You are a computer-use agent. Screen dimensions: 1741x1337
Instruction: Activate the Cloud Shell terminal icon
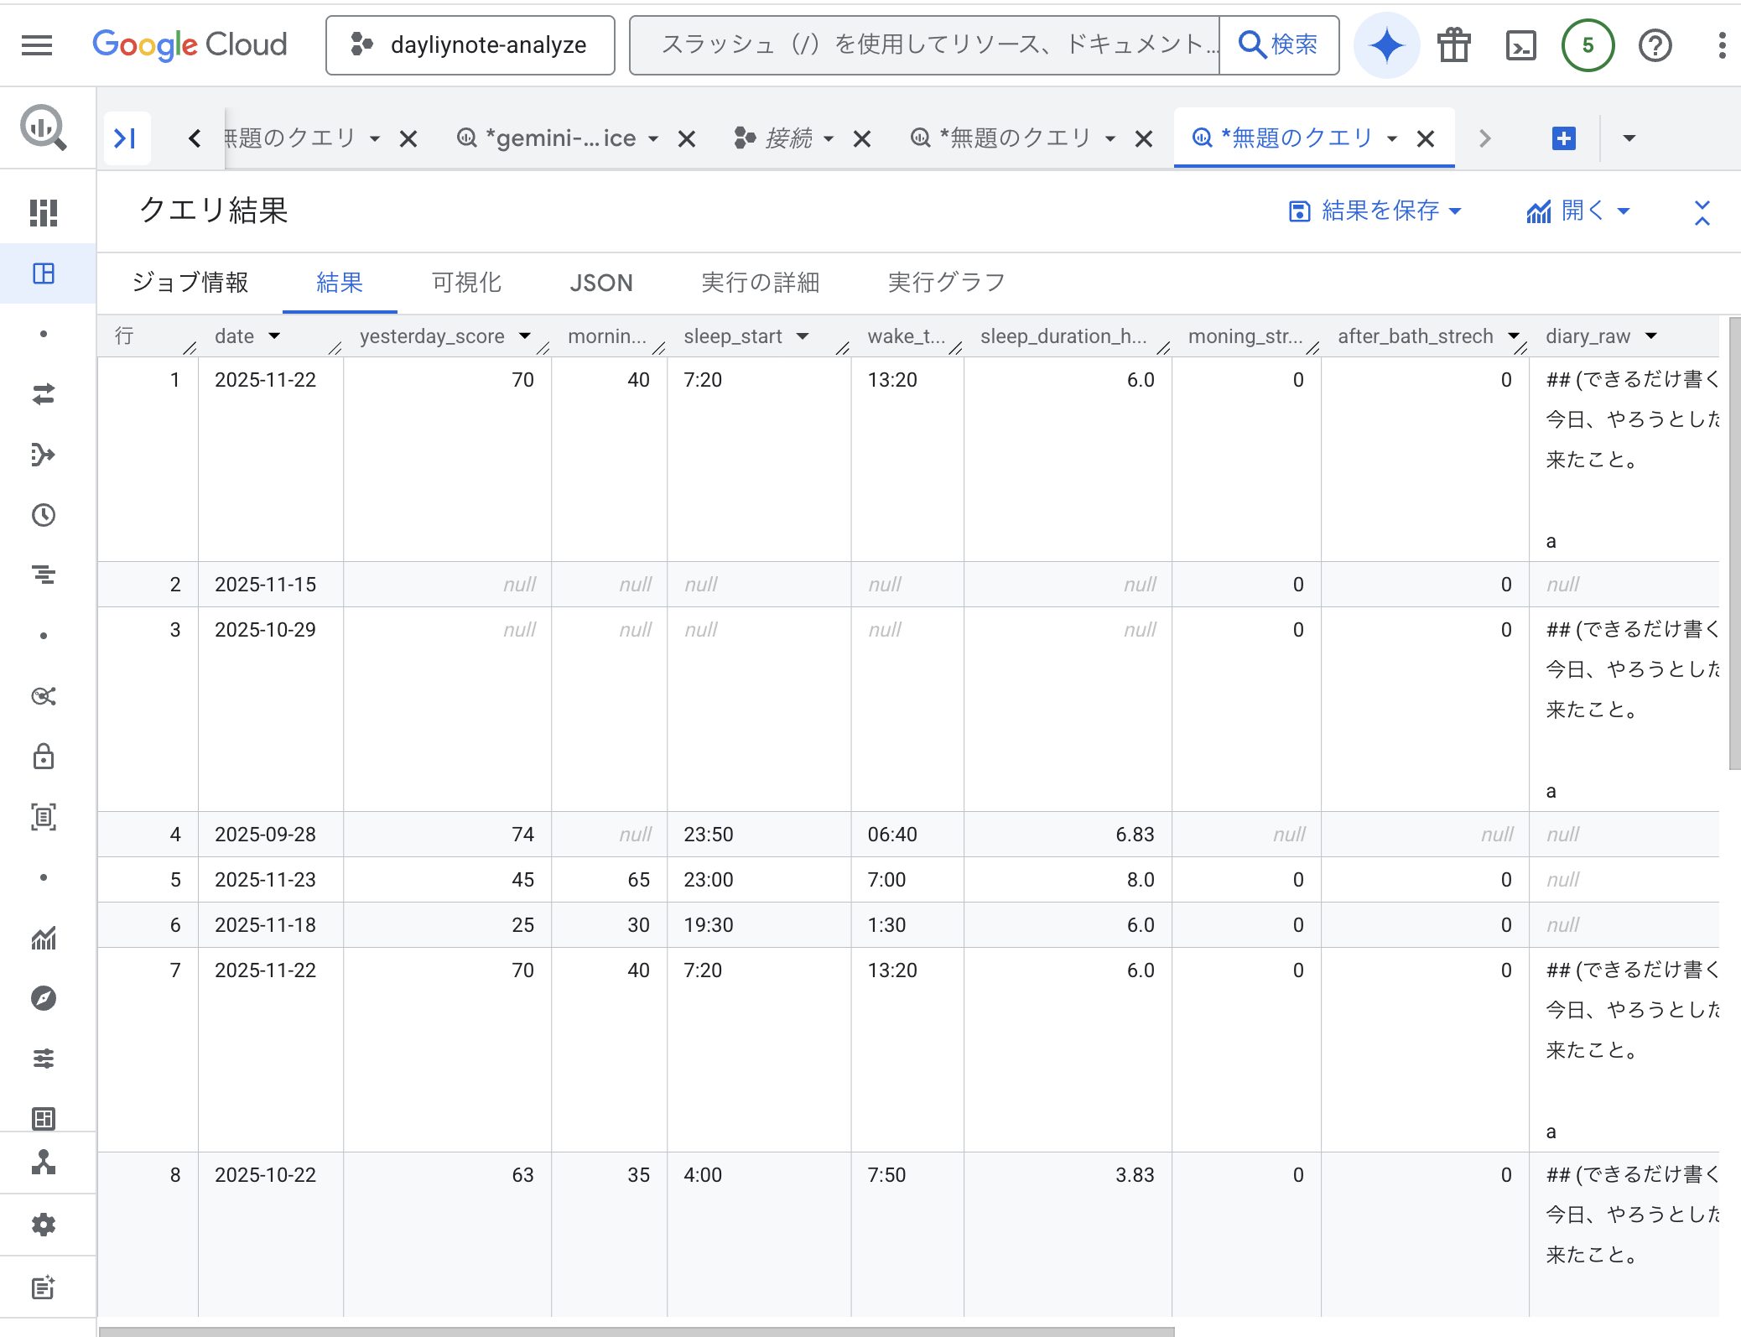1520,45
